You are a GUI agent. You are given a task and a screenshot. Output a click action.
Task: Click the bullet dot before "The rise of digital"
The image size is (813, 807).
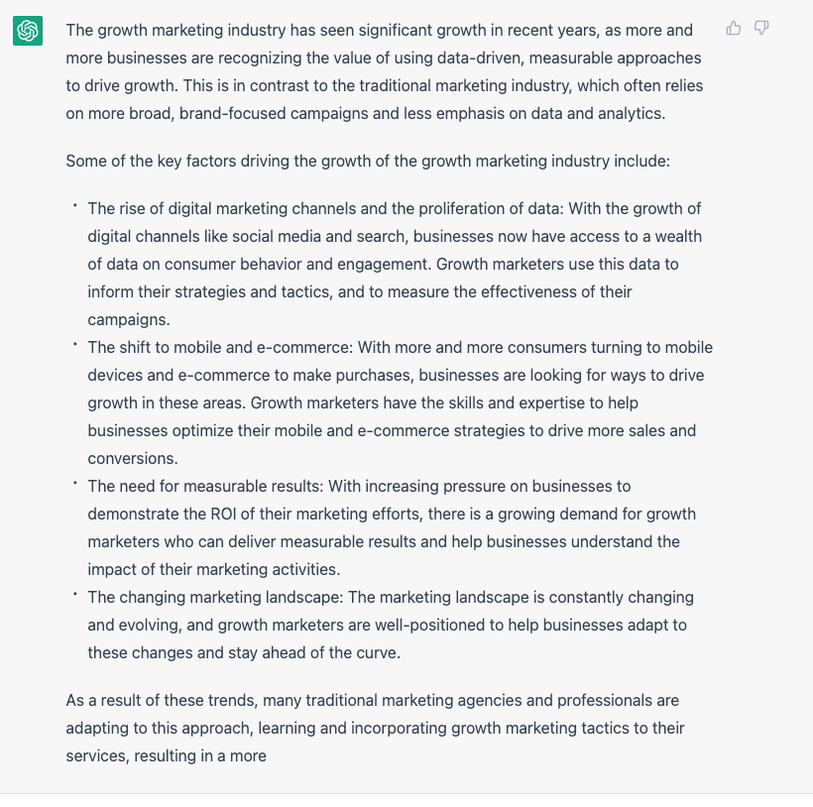pos(74,206)
